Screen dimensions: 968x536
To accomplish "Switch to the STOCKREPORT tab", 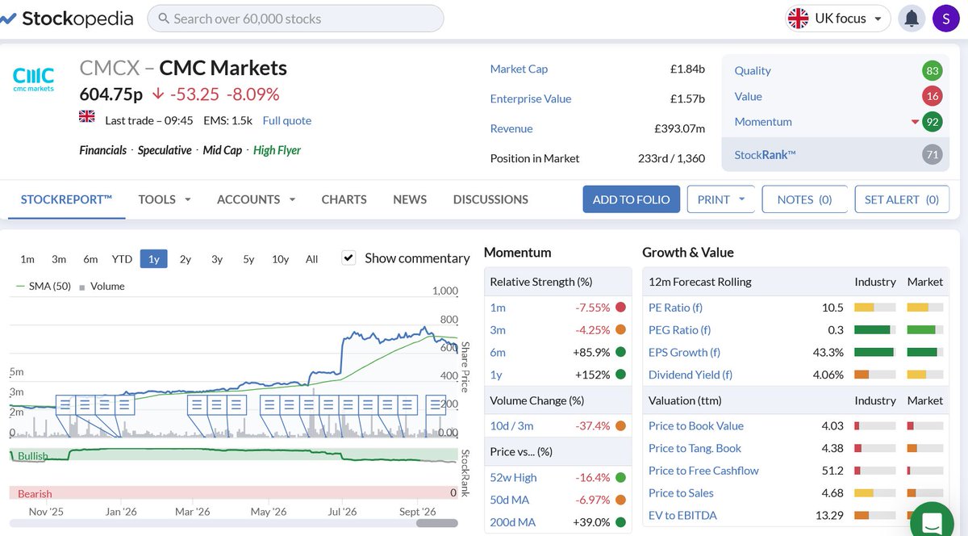I will pos(66,199).
